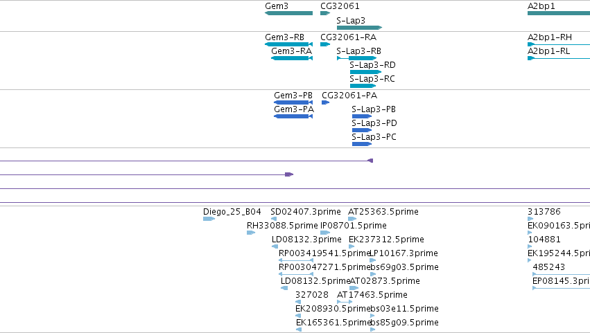Click the SD02407.3prime EST label
590x333 pixels.
tap(306, 212)
